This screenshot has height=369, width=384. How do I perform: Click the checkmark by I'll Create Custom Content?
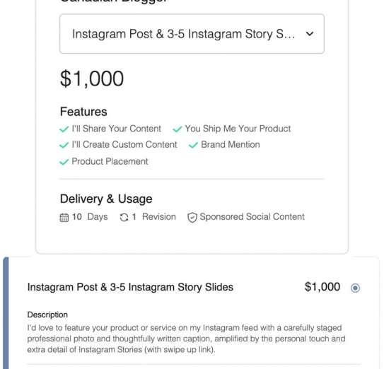[64, 145]
